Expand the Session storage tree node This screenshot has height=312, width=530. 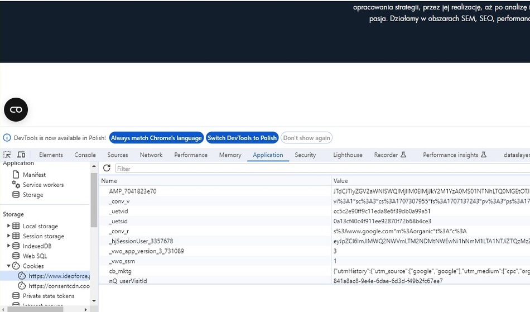pos(8,236)
